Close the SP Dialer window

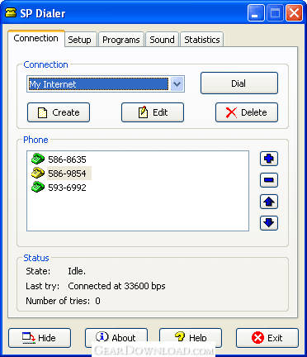(x=294, y=13)
